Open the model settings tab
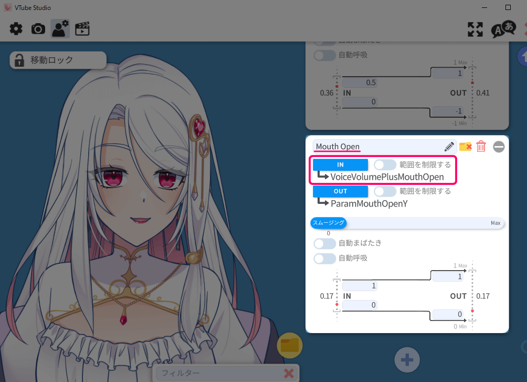 coord(60,28)
